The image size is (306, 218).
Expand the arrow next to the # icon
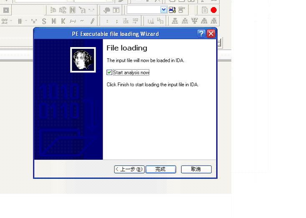(x=26, y=20)
